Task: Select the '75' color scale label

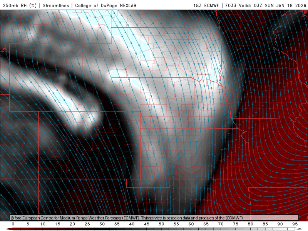Action: coord(236,224)
